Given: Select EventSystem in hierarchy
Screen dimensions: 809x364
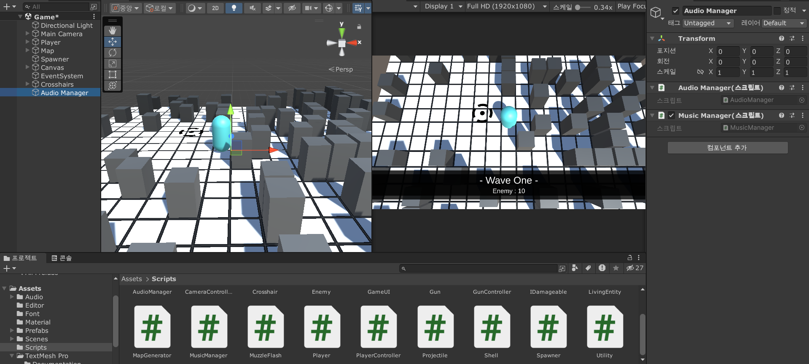Looking at the screenshot, I should [62, 76].
